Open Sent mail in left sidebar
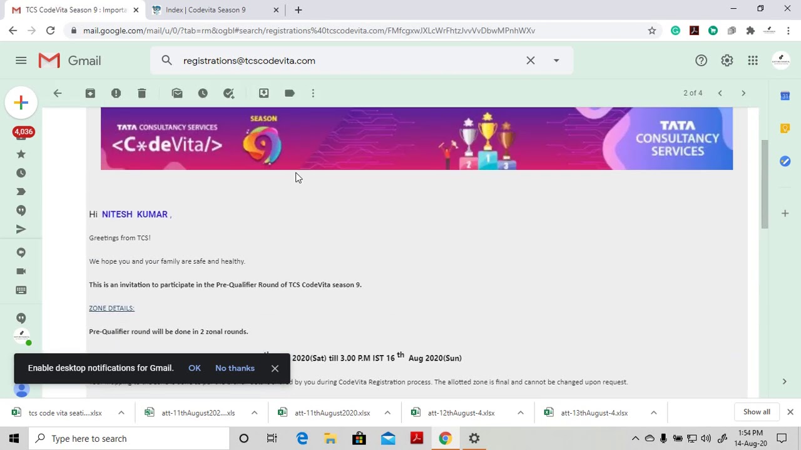Image resolution: width=801 pixels, height=450 pixels. point(21,229)
